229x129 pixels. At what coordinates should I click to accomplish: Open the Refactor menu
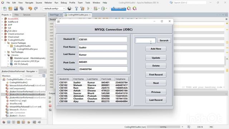coord(48,3)
